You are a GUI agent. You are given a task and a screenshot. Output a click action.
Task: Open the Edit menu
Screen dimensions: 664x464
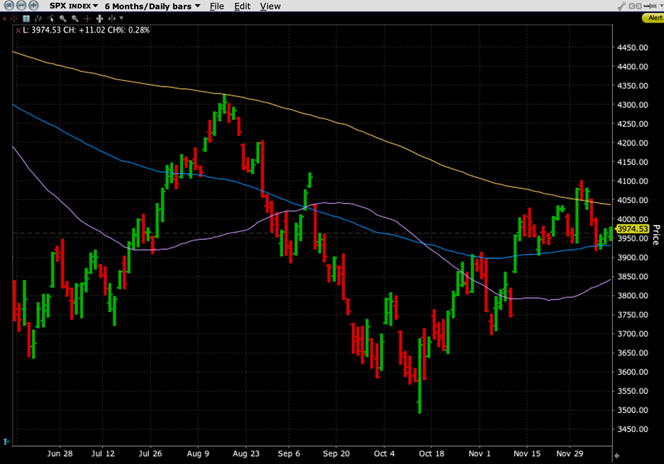click(x=242, y=6)
